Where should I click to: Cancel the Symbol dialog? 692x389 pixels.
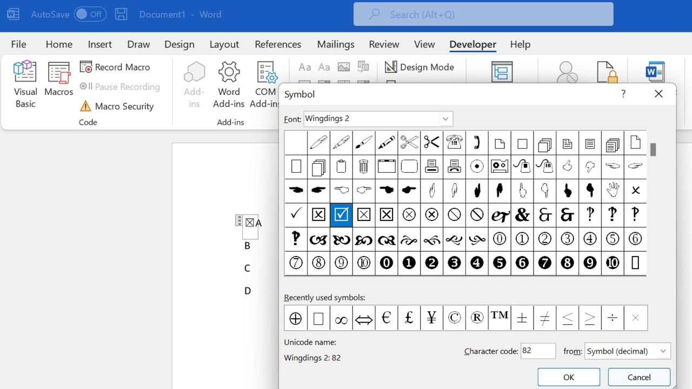tap(639, 377)
